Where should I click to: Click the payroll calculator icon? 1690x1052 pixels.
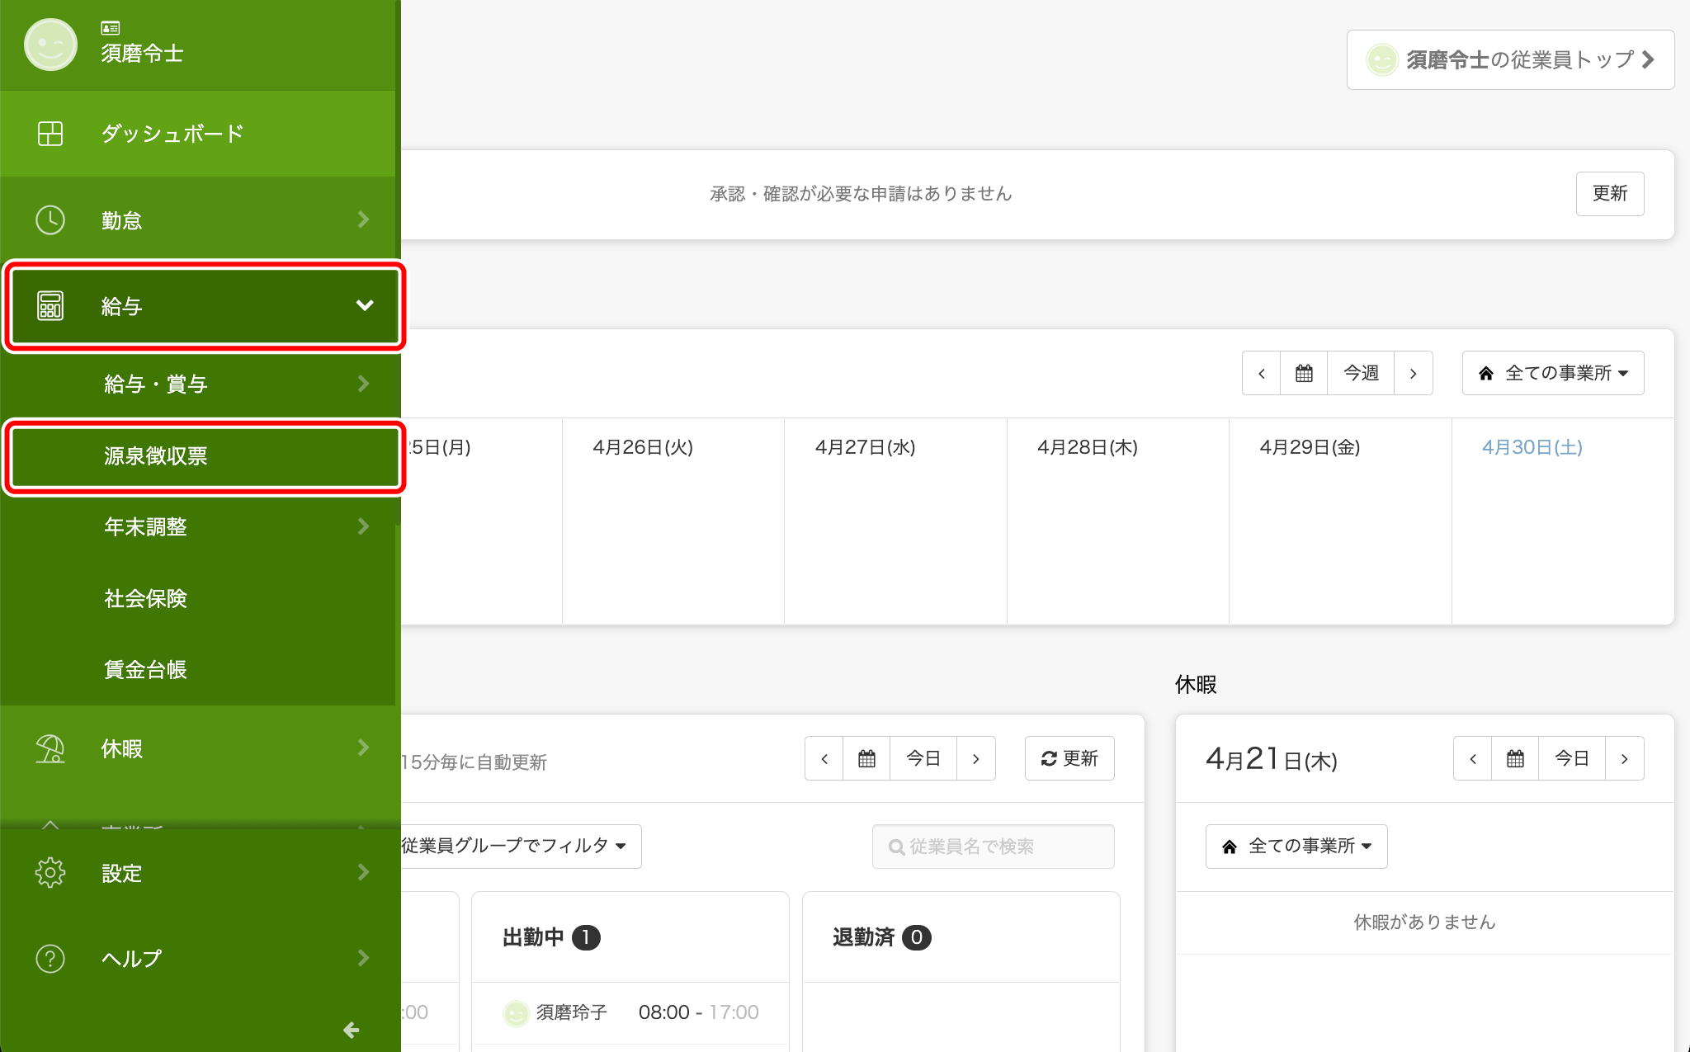(x=50, y=306)
